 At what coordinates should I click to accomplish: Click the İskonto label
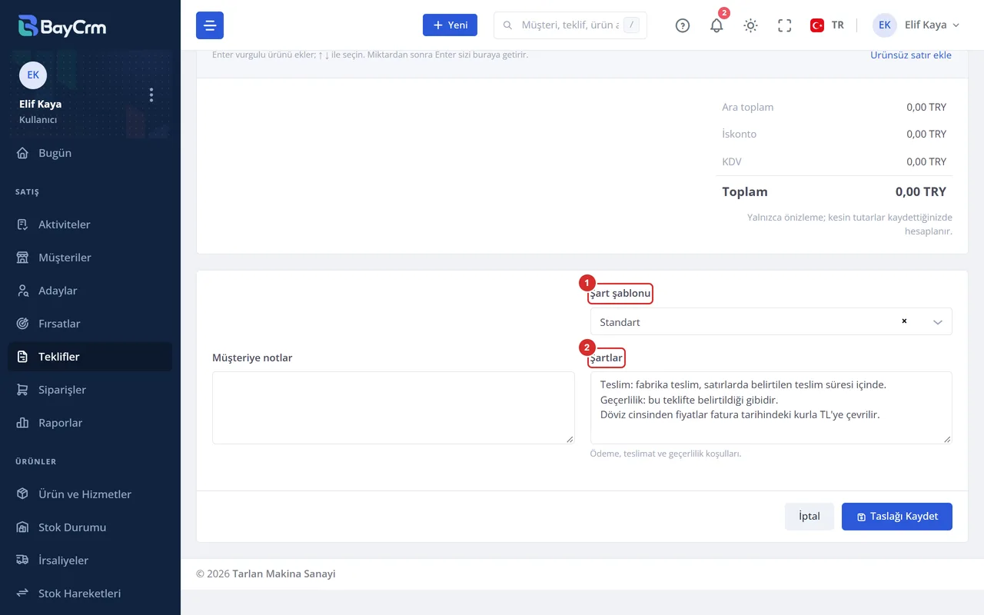coord(740,134)
